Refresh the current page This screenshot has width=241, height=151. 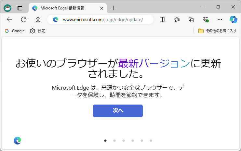23,19
